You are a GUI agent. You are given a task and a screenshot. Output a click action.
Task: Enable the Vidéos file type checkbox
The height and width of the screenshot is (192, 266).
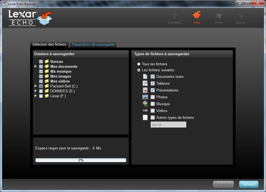point(153,111)
